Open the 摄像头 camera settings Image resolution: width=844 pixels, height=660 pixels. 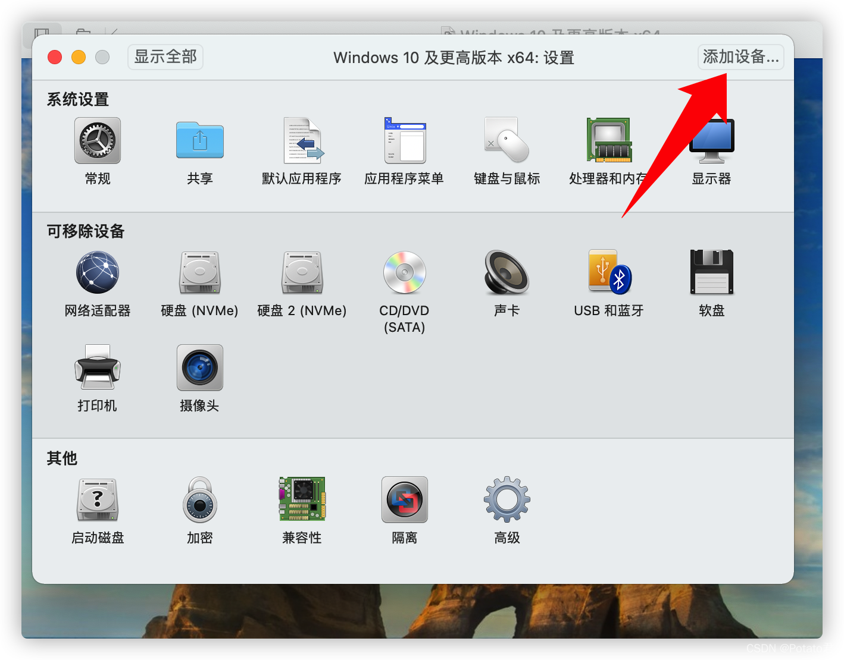pos(200,367)
